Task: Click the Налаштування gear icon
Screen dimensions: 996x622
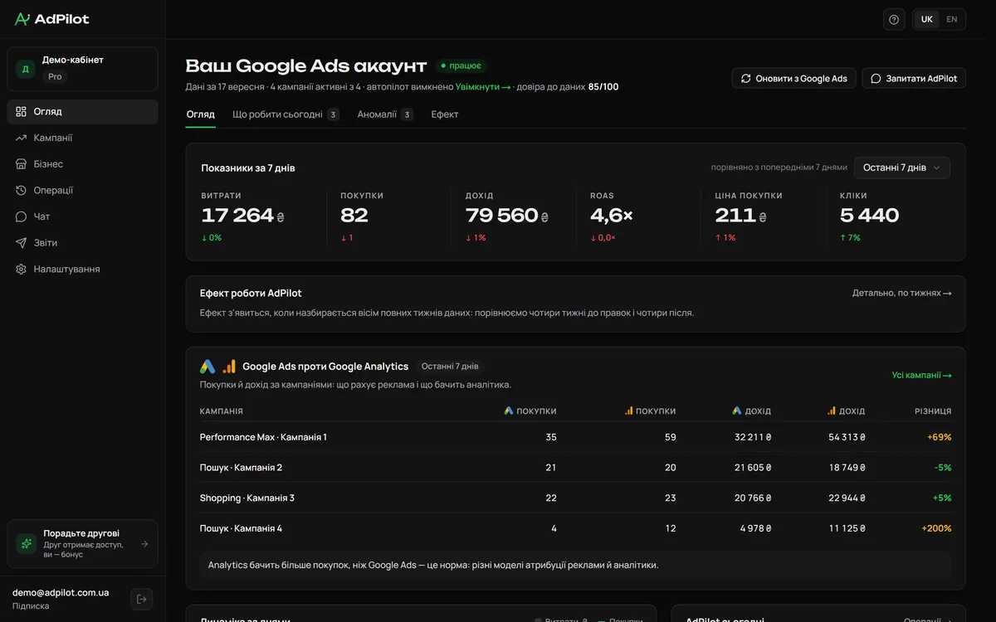Action: tap(22, 269)
